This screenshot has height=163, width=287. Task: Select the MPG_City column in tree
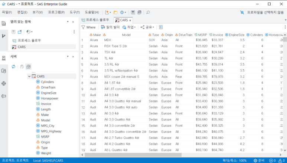tap(48, 126)
